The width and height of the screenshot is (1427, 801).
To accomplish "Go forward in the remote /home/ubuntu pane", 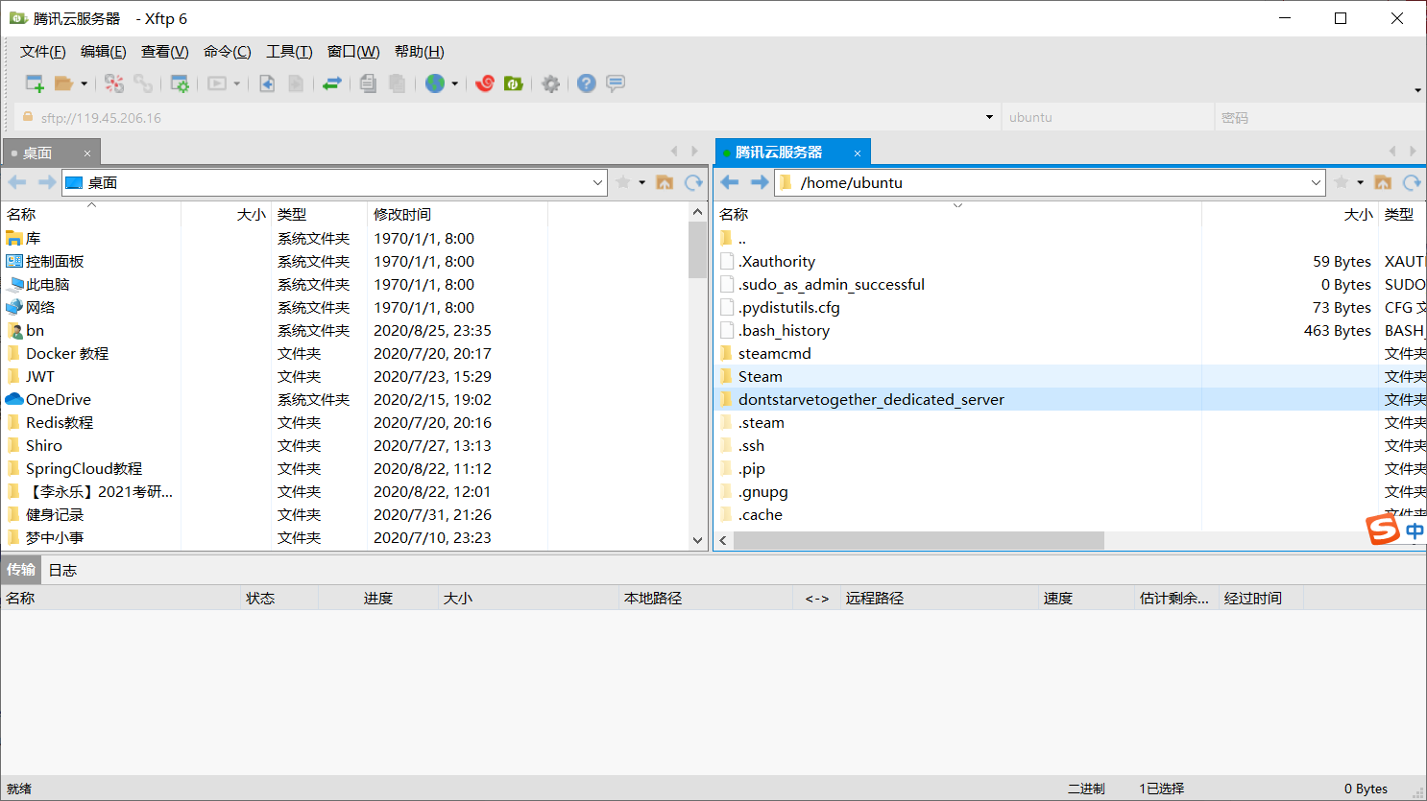I will click(760, 182).
